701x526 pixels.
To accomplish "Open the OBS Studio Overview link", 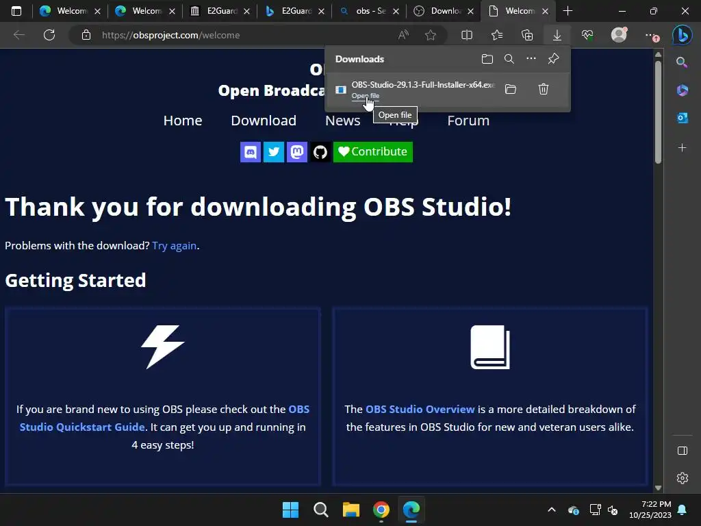I will coord(420,410).
